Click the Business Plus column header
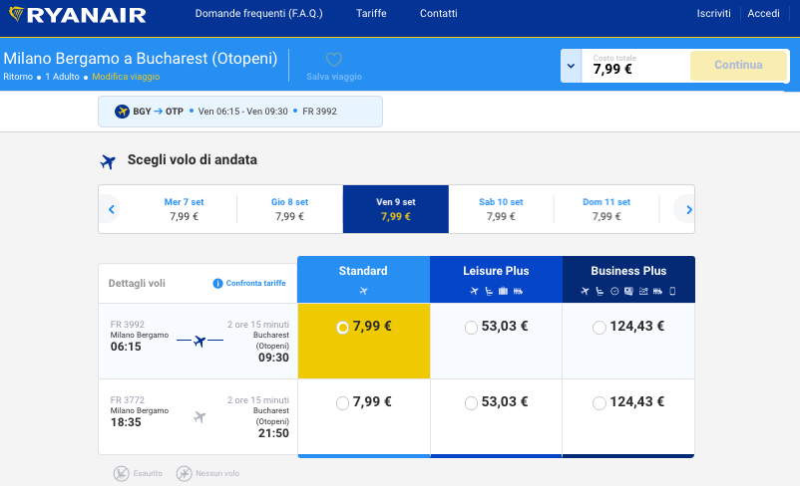This screenshot has height=486, width=800. pos(628,280)
